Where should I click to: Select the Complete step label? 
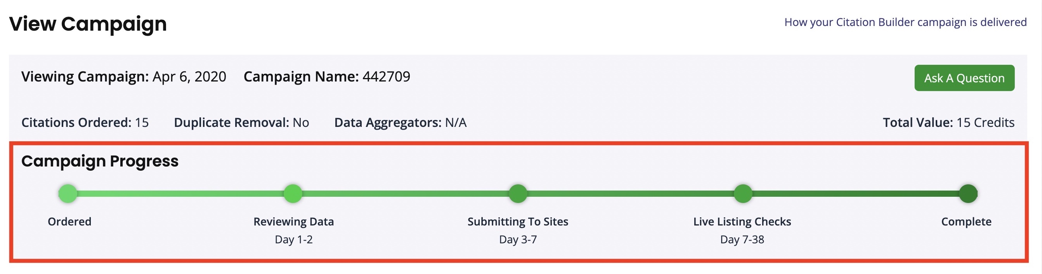coord(966,221)
